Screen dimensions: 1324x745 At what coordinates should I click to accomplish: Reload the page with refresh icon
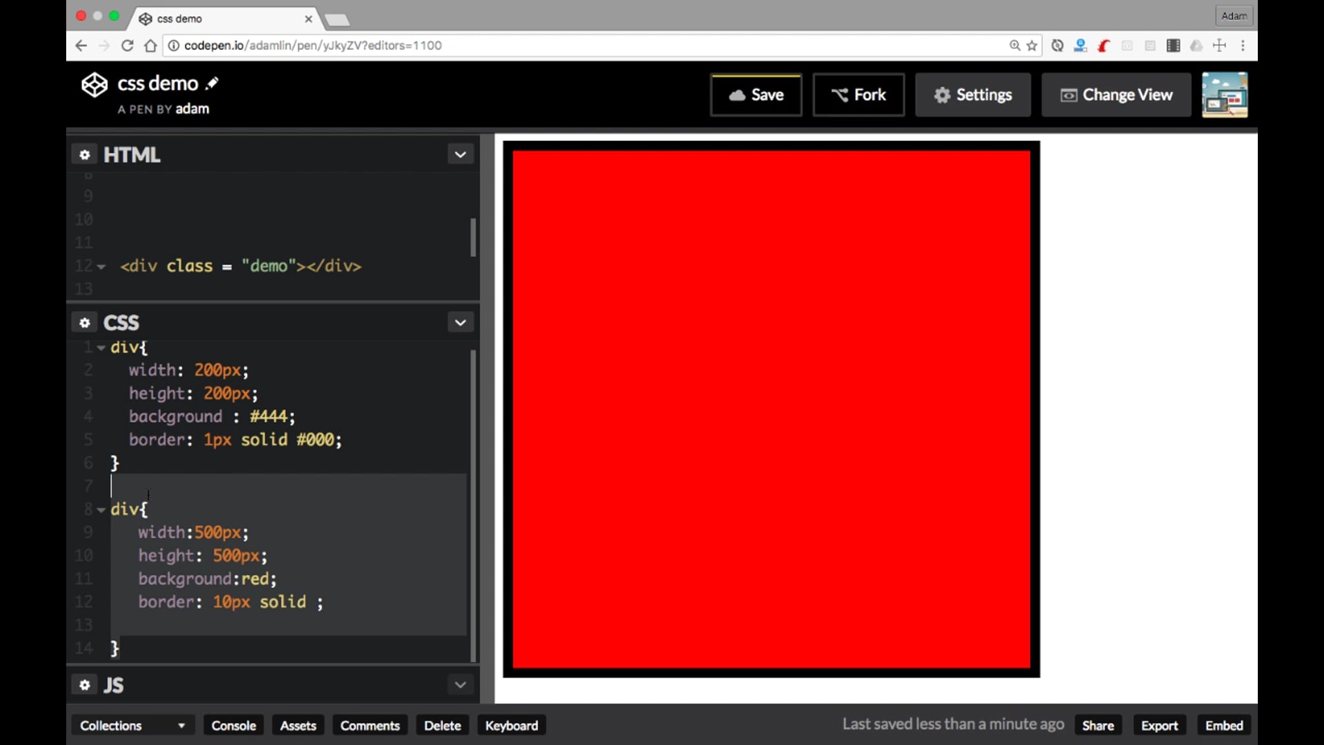click(127, 46)
